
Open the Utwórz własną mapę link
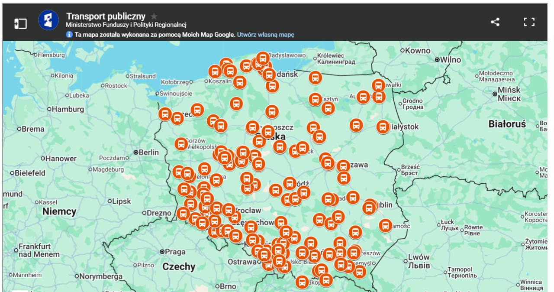pyautogui.click(x=266, y=34)
